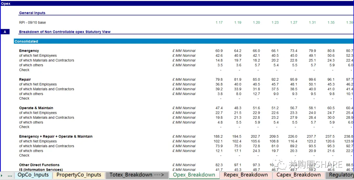Viewport: 354px width, 180px height.
Task: Select the 'Emergency' row label
Action: [x=29, y=51]
